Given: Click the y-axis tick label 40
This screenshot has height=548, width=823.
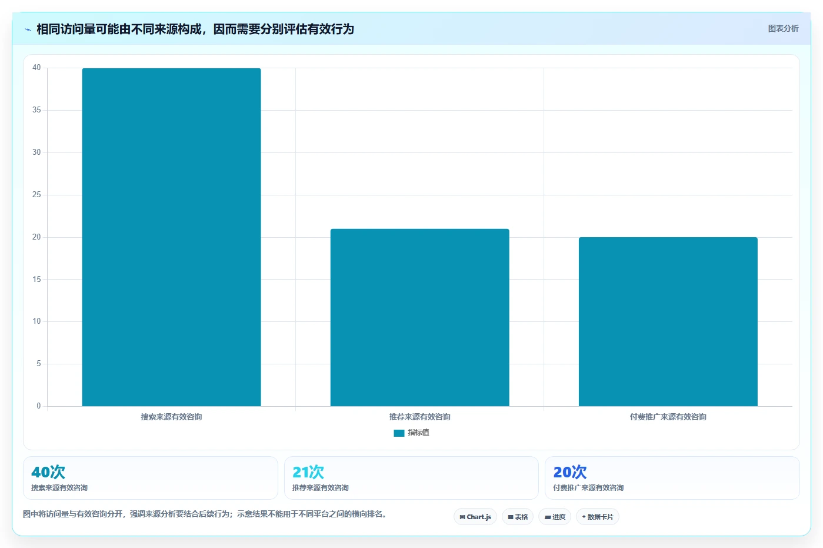Looking at the screenshot, I should tap(36, 68).
